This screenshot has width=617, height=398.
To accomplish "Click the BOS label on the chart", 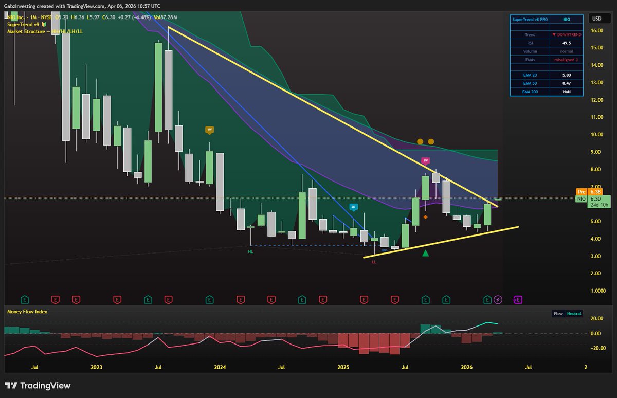I will (x=384, y=249).
